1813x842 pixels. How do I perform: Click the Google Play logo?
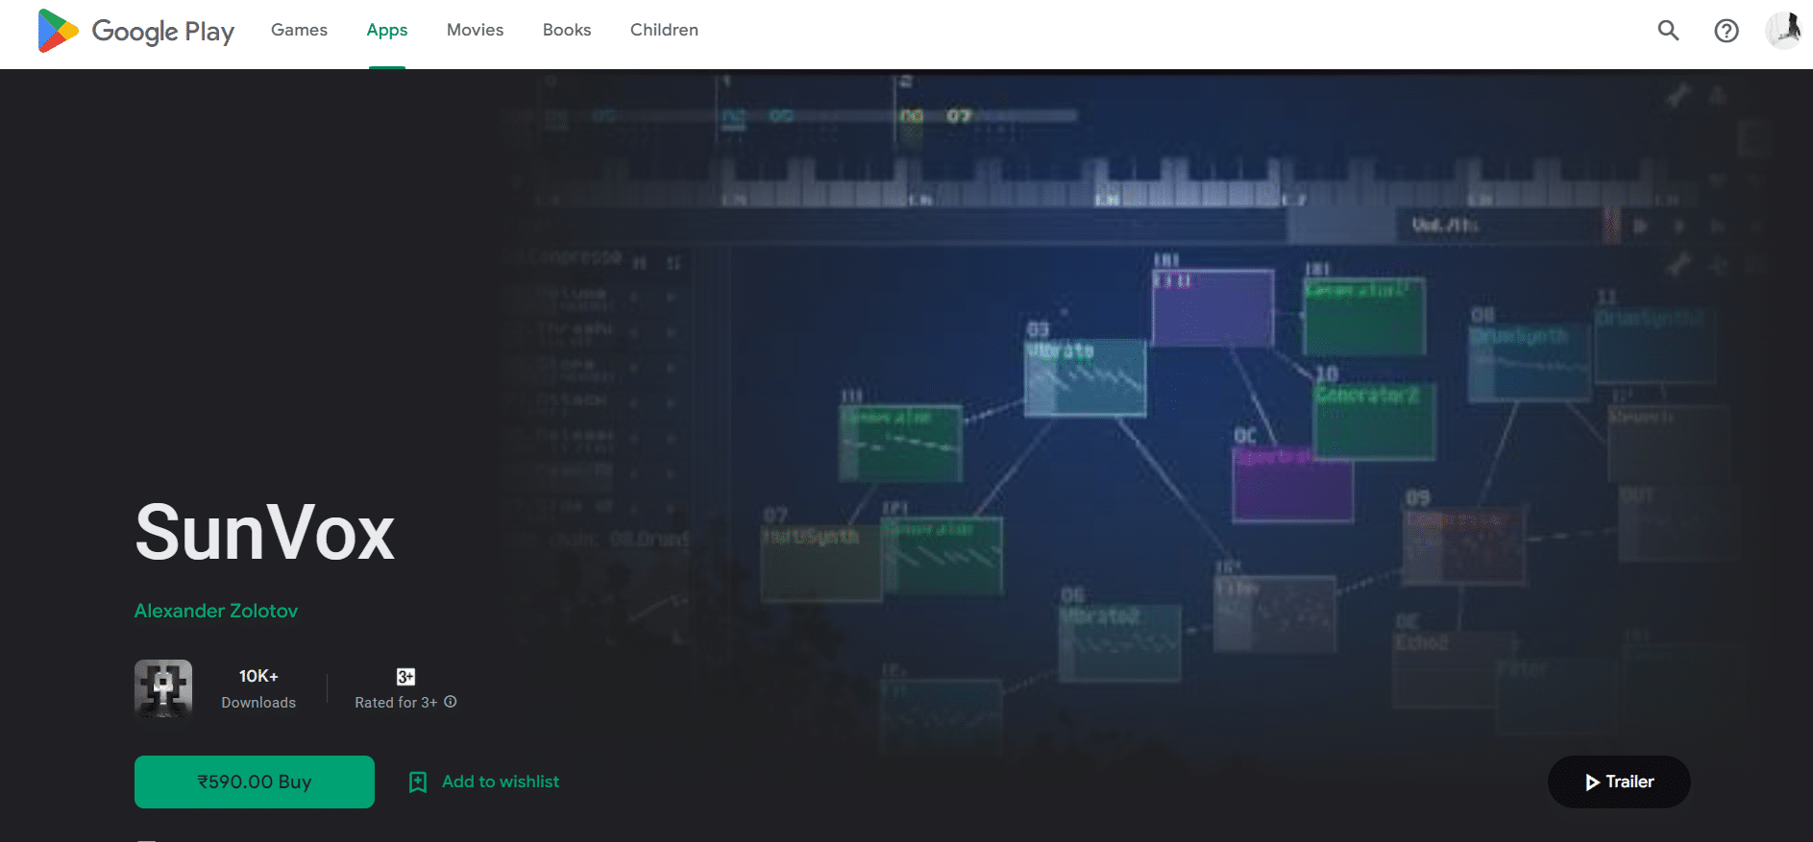135,31
